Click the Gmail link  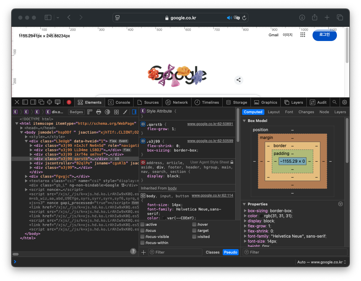tap(274, 35)
